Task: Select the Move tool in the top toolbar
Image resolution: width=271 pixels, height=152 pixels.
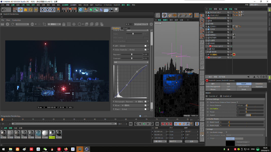Action: tap(20, 10)
